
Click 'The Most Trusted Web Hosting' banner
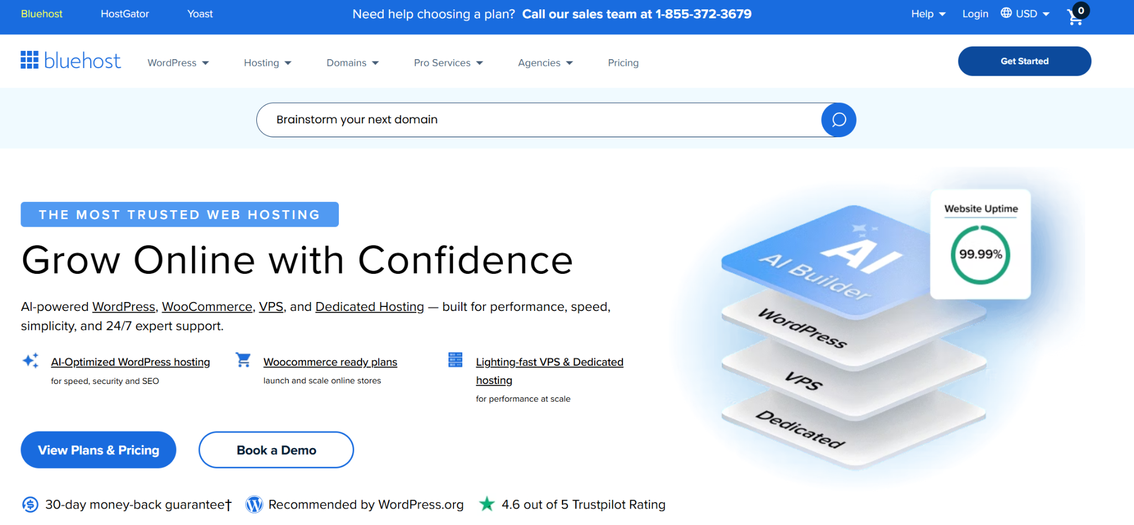(x=179, y=214)
